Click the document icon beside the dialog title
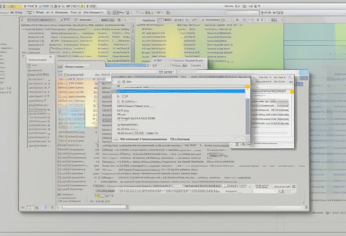This screenshot has height=236, width=346. pos(118,82)
